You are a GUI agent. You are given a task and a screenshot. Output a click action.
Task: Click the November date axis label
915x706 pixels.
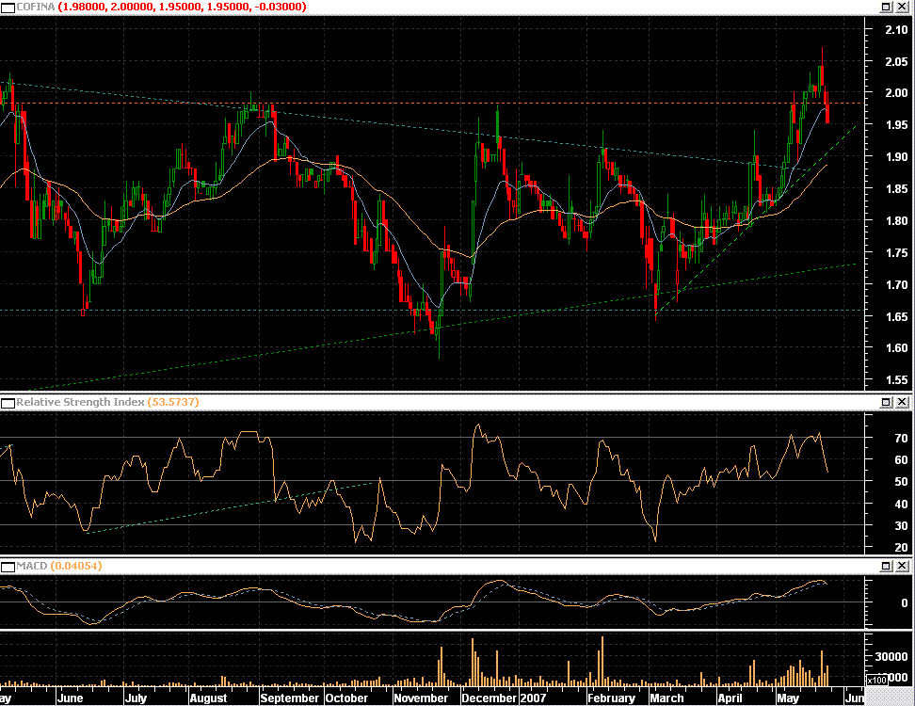[421, 698]
